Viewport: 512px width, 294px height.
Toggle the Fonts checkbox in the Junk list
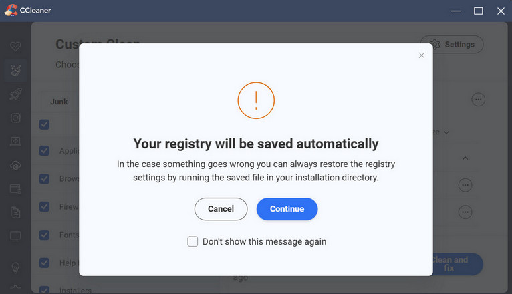pyautogui.click(x=44, y=235)
